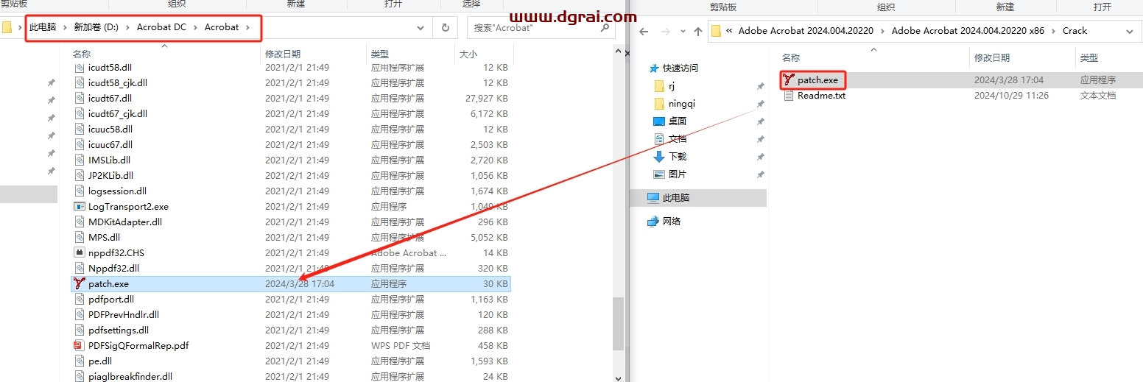1143x382 pixels.
Task: Select icudt67_cjk.dll row
Action: [291, 113]
